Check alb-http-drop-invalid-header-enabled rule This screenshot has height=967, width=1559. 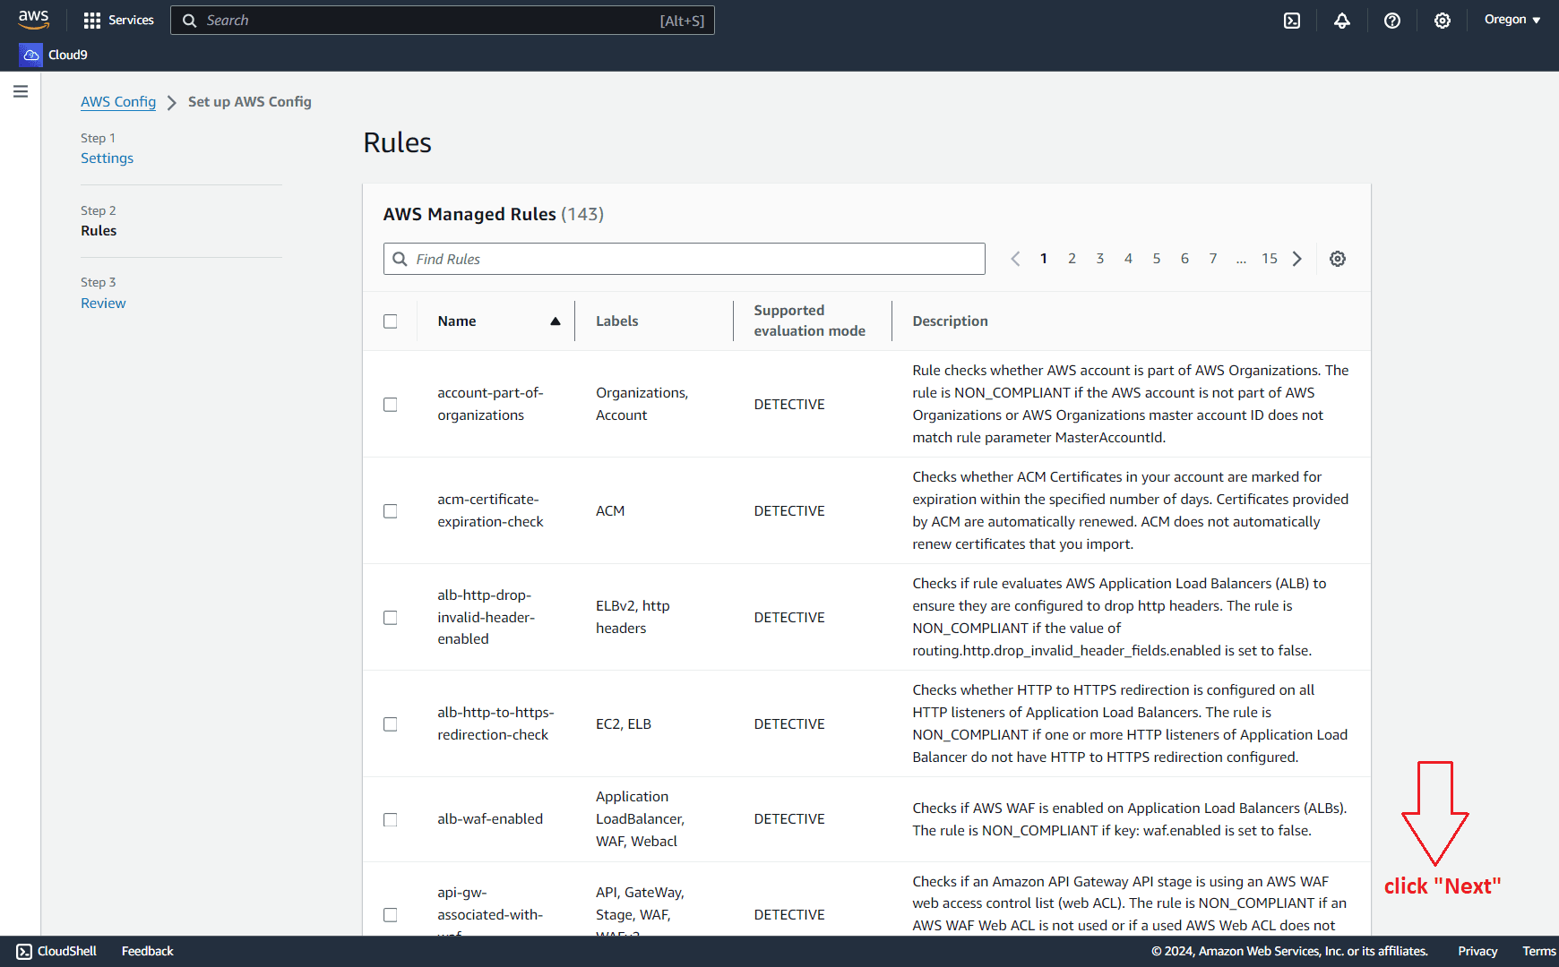[391, 618]
